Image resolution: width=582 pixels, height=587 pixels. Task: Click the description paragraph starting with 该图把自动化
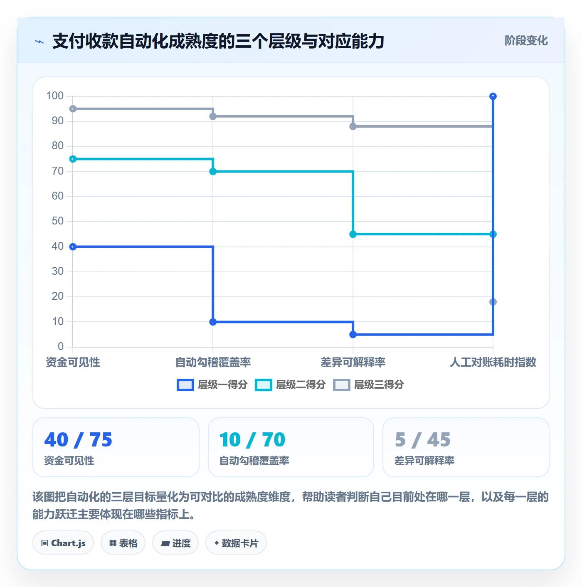pyautogui.click(x=291, y=506)
